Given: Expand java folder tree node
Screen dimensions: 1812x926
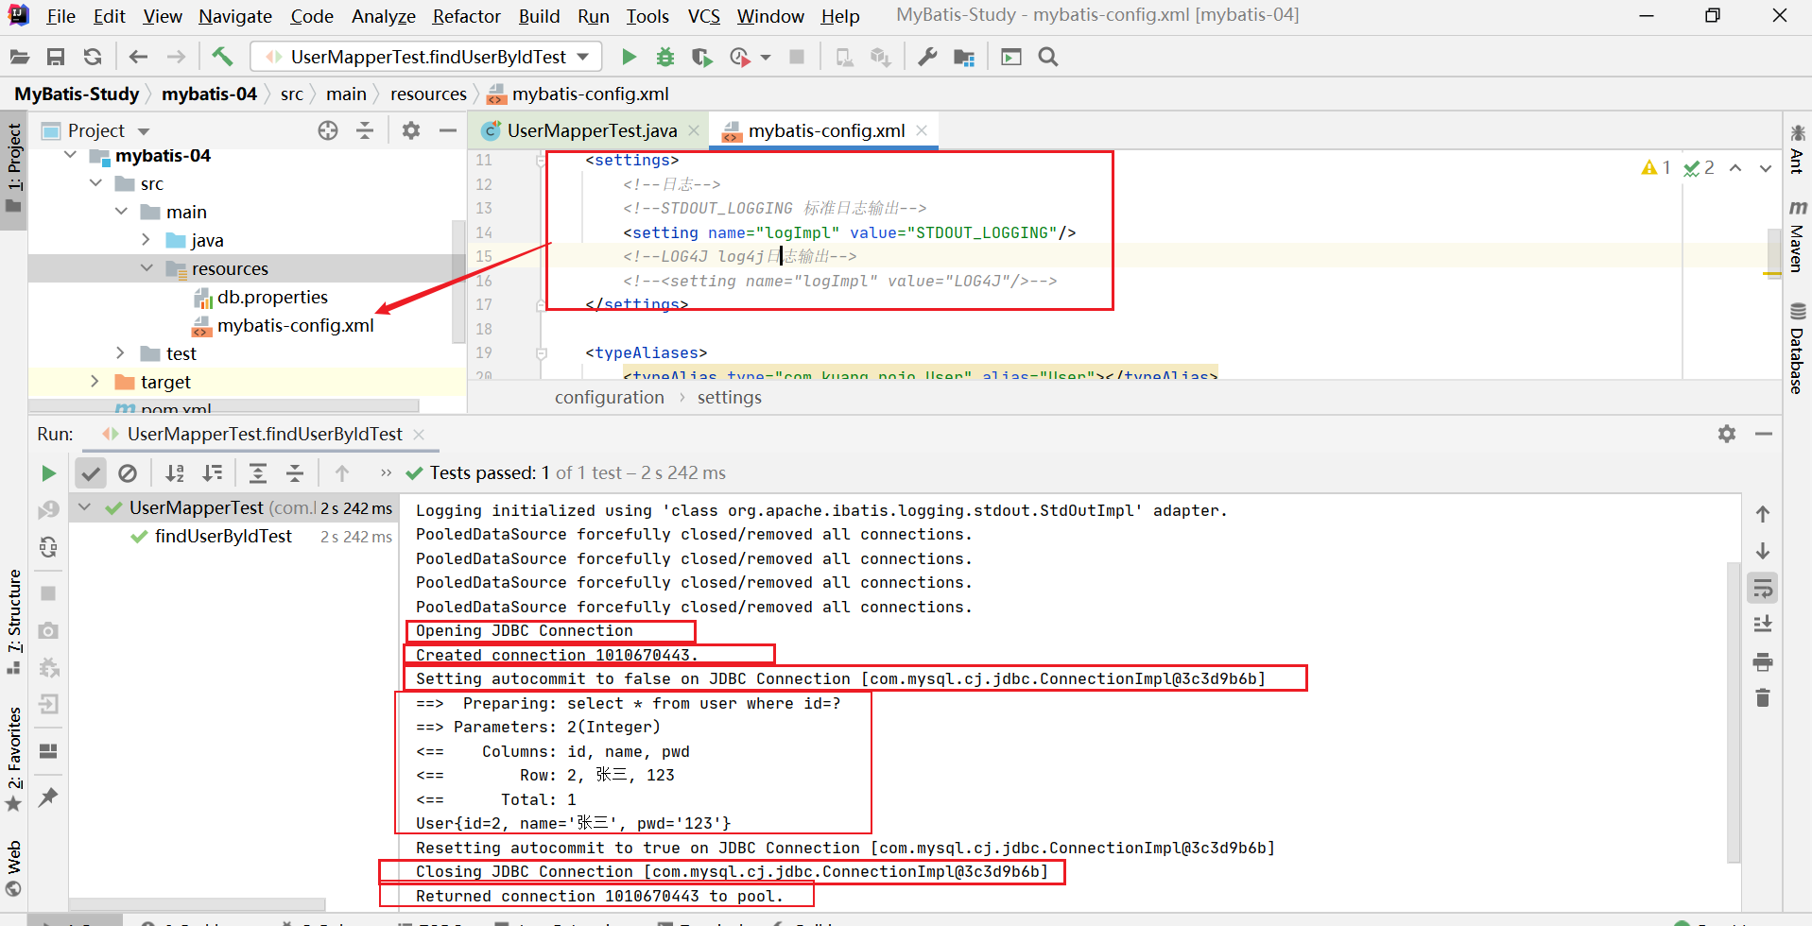Looking at the screenshot, I should (147, 240).
